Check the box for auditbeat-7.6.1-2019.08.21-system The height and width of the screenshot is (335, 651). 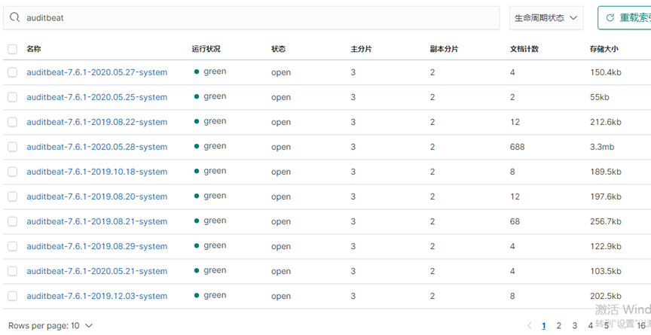click(13, 221)
